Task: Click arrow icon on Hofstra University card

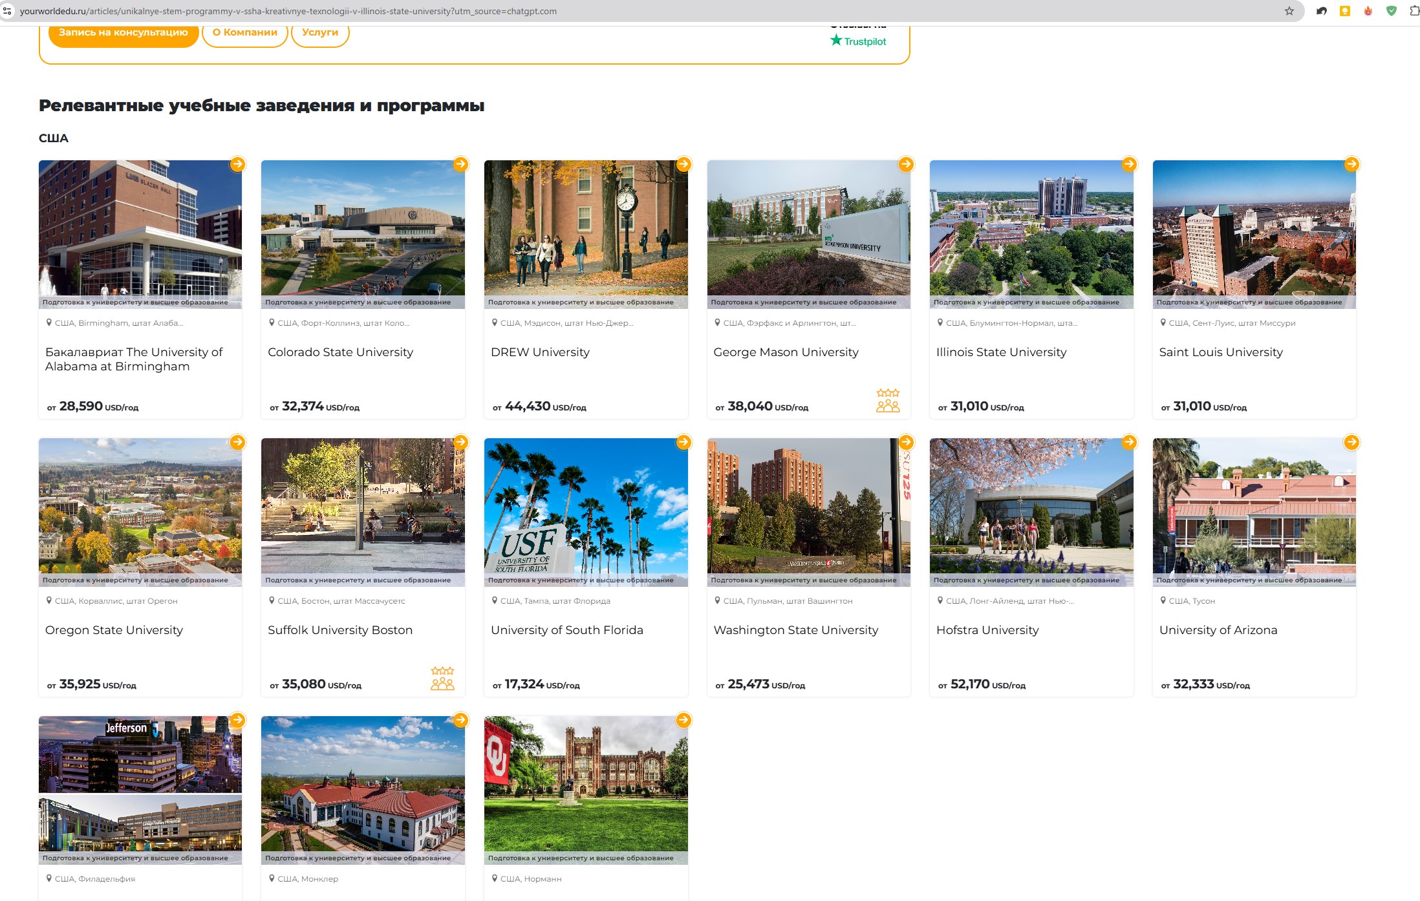Action: [1129, 442]
